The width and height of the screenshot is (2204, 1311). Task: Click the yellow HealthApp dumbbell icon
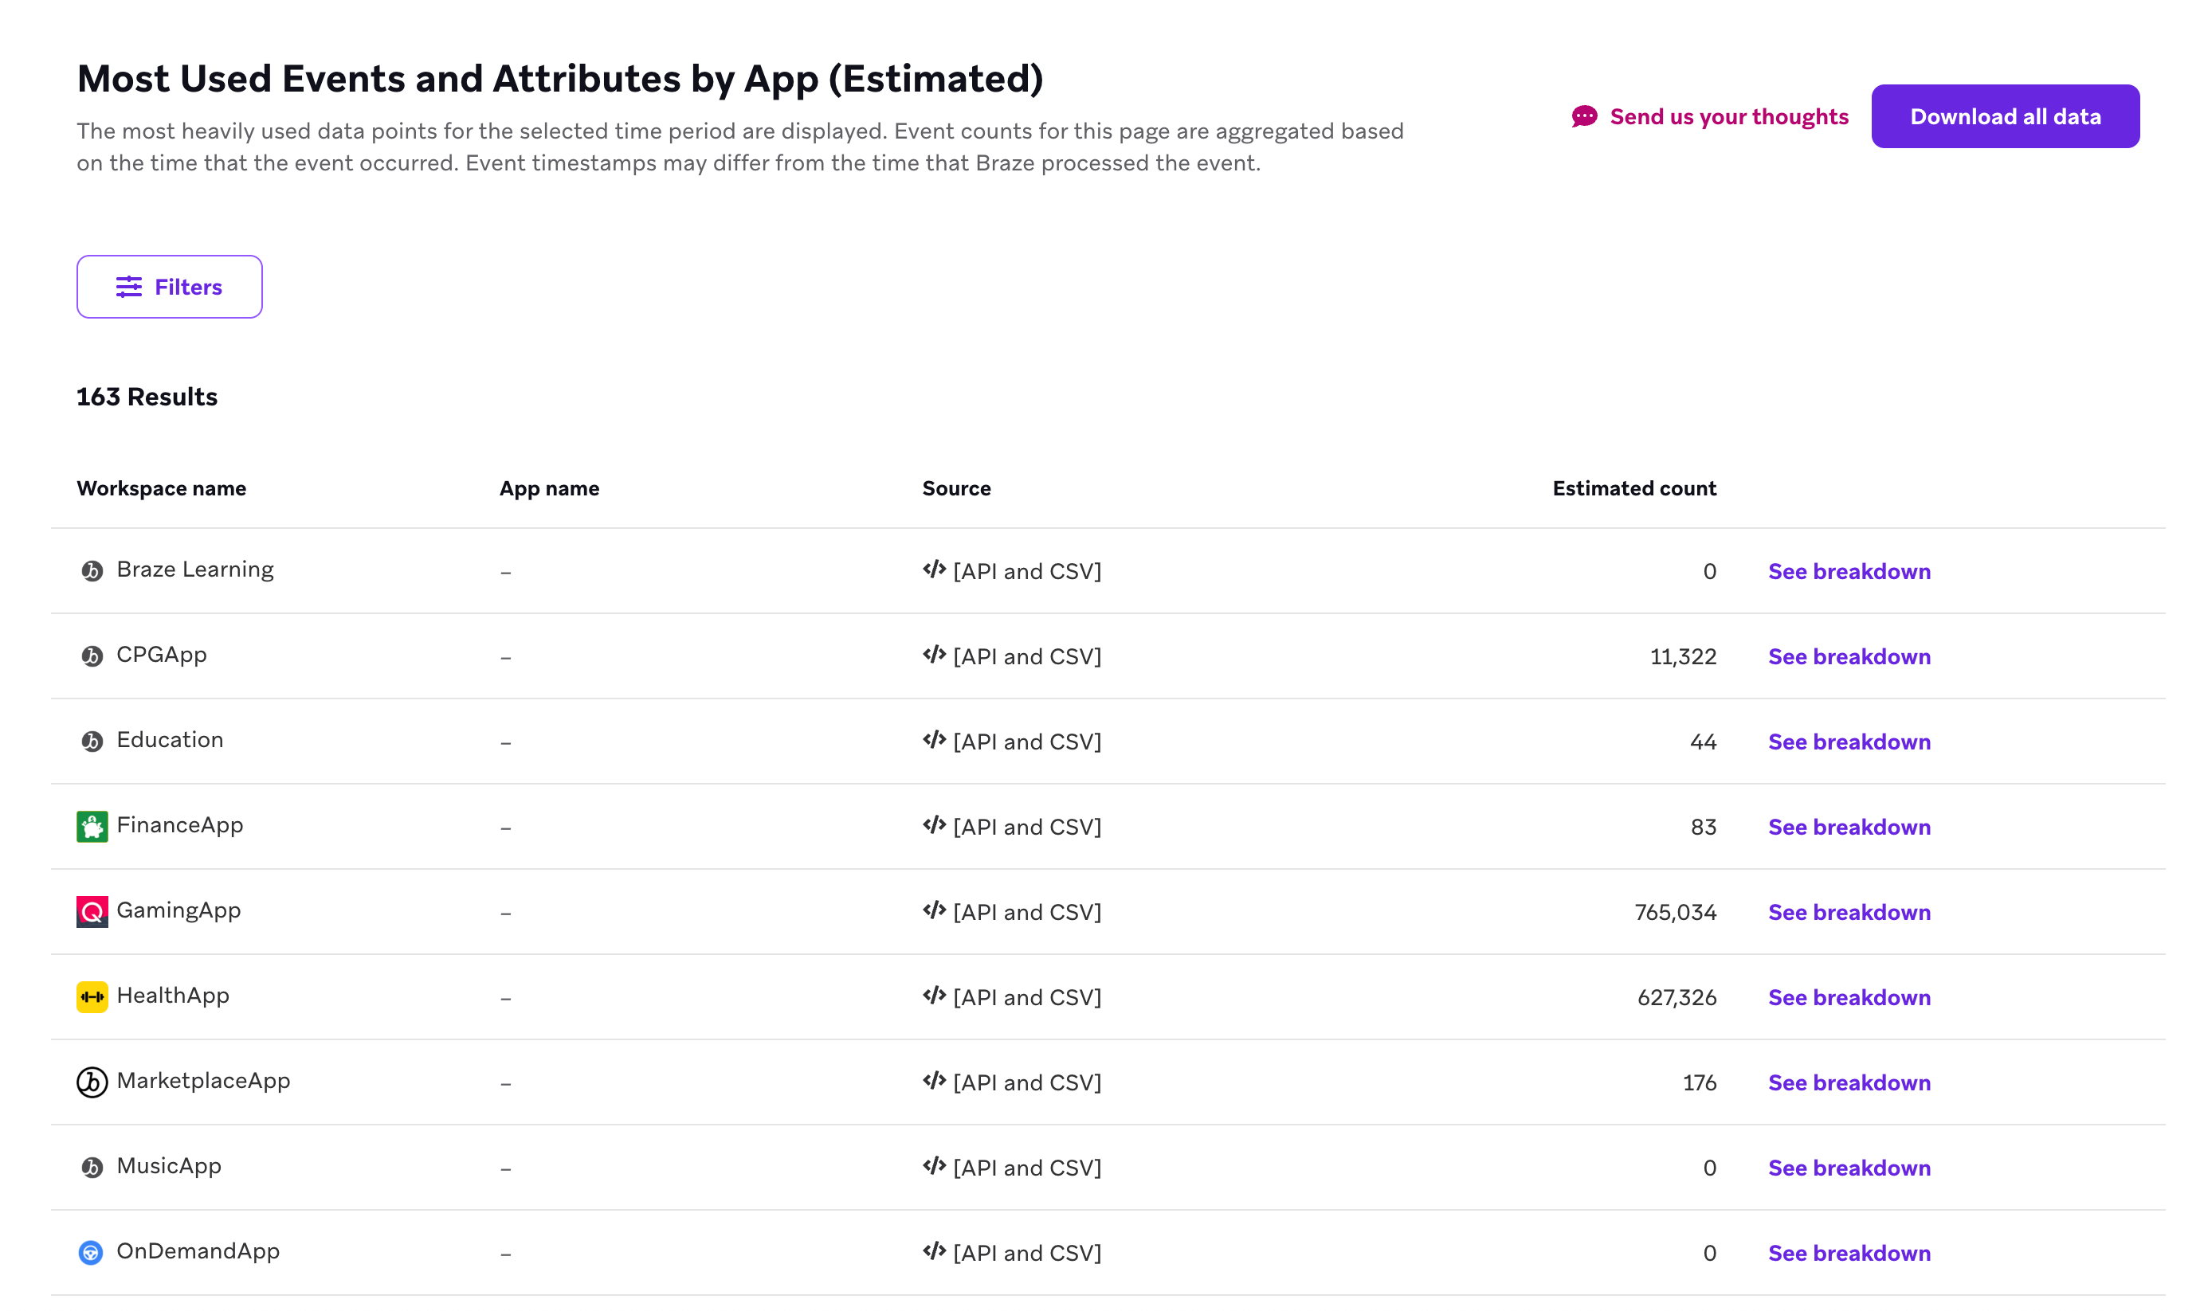pyautogui.click(x=92, y=996)
